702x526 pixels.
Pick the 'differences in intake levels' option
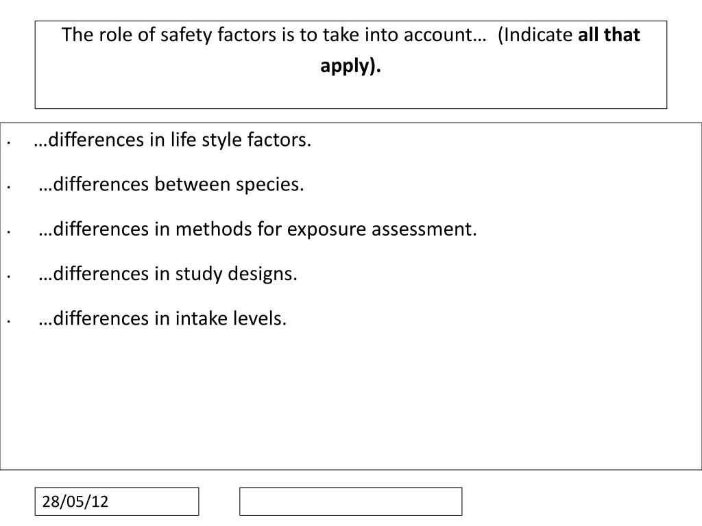point(162,318)
